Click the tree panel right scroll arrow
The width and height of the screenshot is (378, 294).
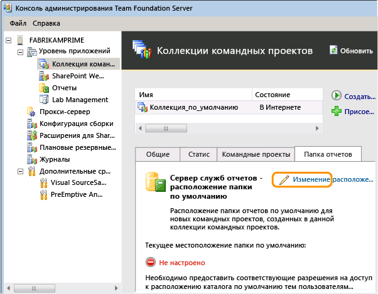(x=116, y=288)
